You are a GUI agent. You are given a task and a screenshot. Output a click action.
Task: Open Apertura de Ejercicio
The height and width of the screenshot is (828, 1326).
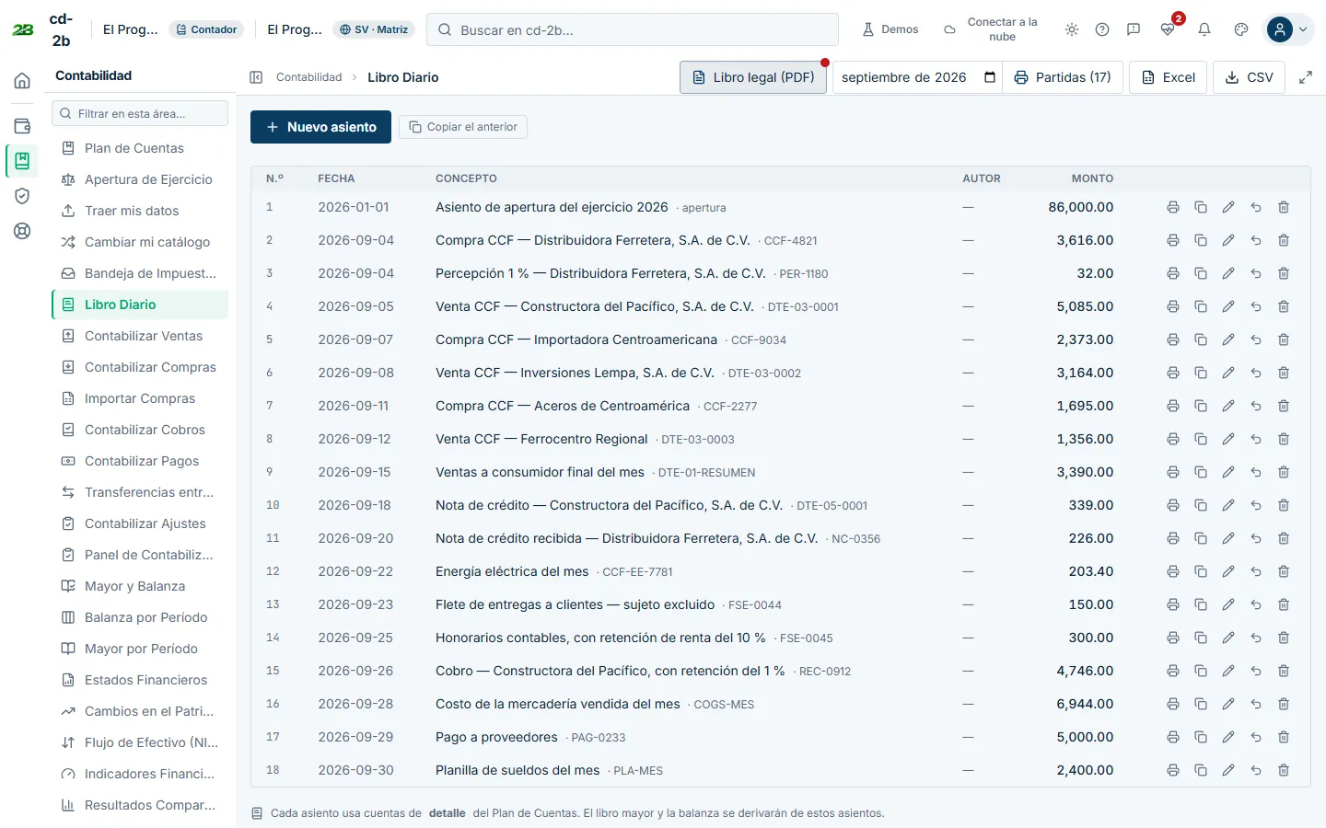point(140,179)
